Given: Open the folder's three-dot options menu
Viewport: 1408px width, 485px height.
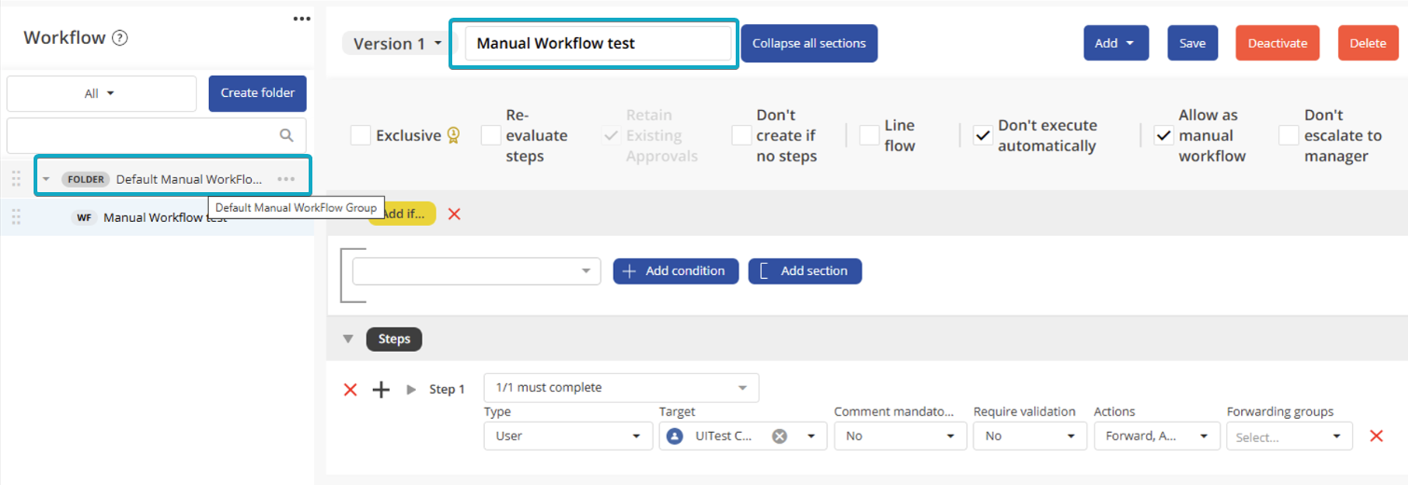Looking at the screenshot, I should pyautogui.click(x=286, y=179).
